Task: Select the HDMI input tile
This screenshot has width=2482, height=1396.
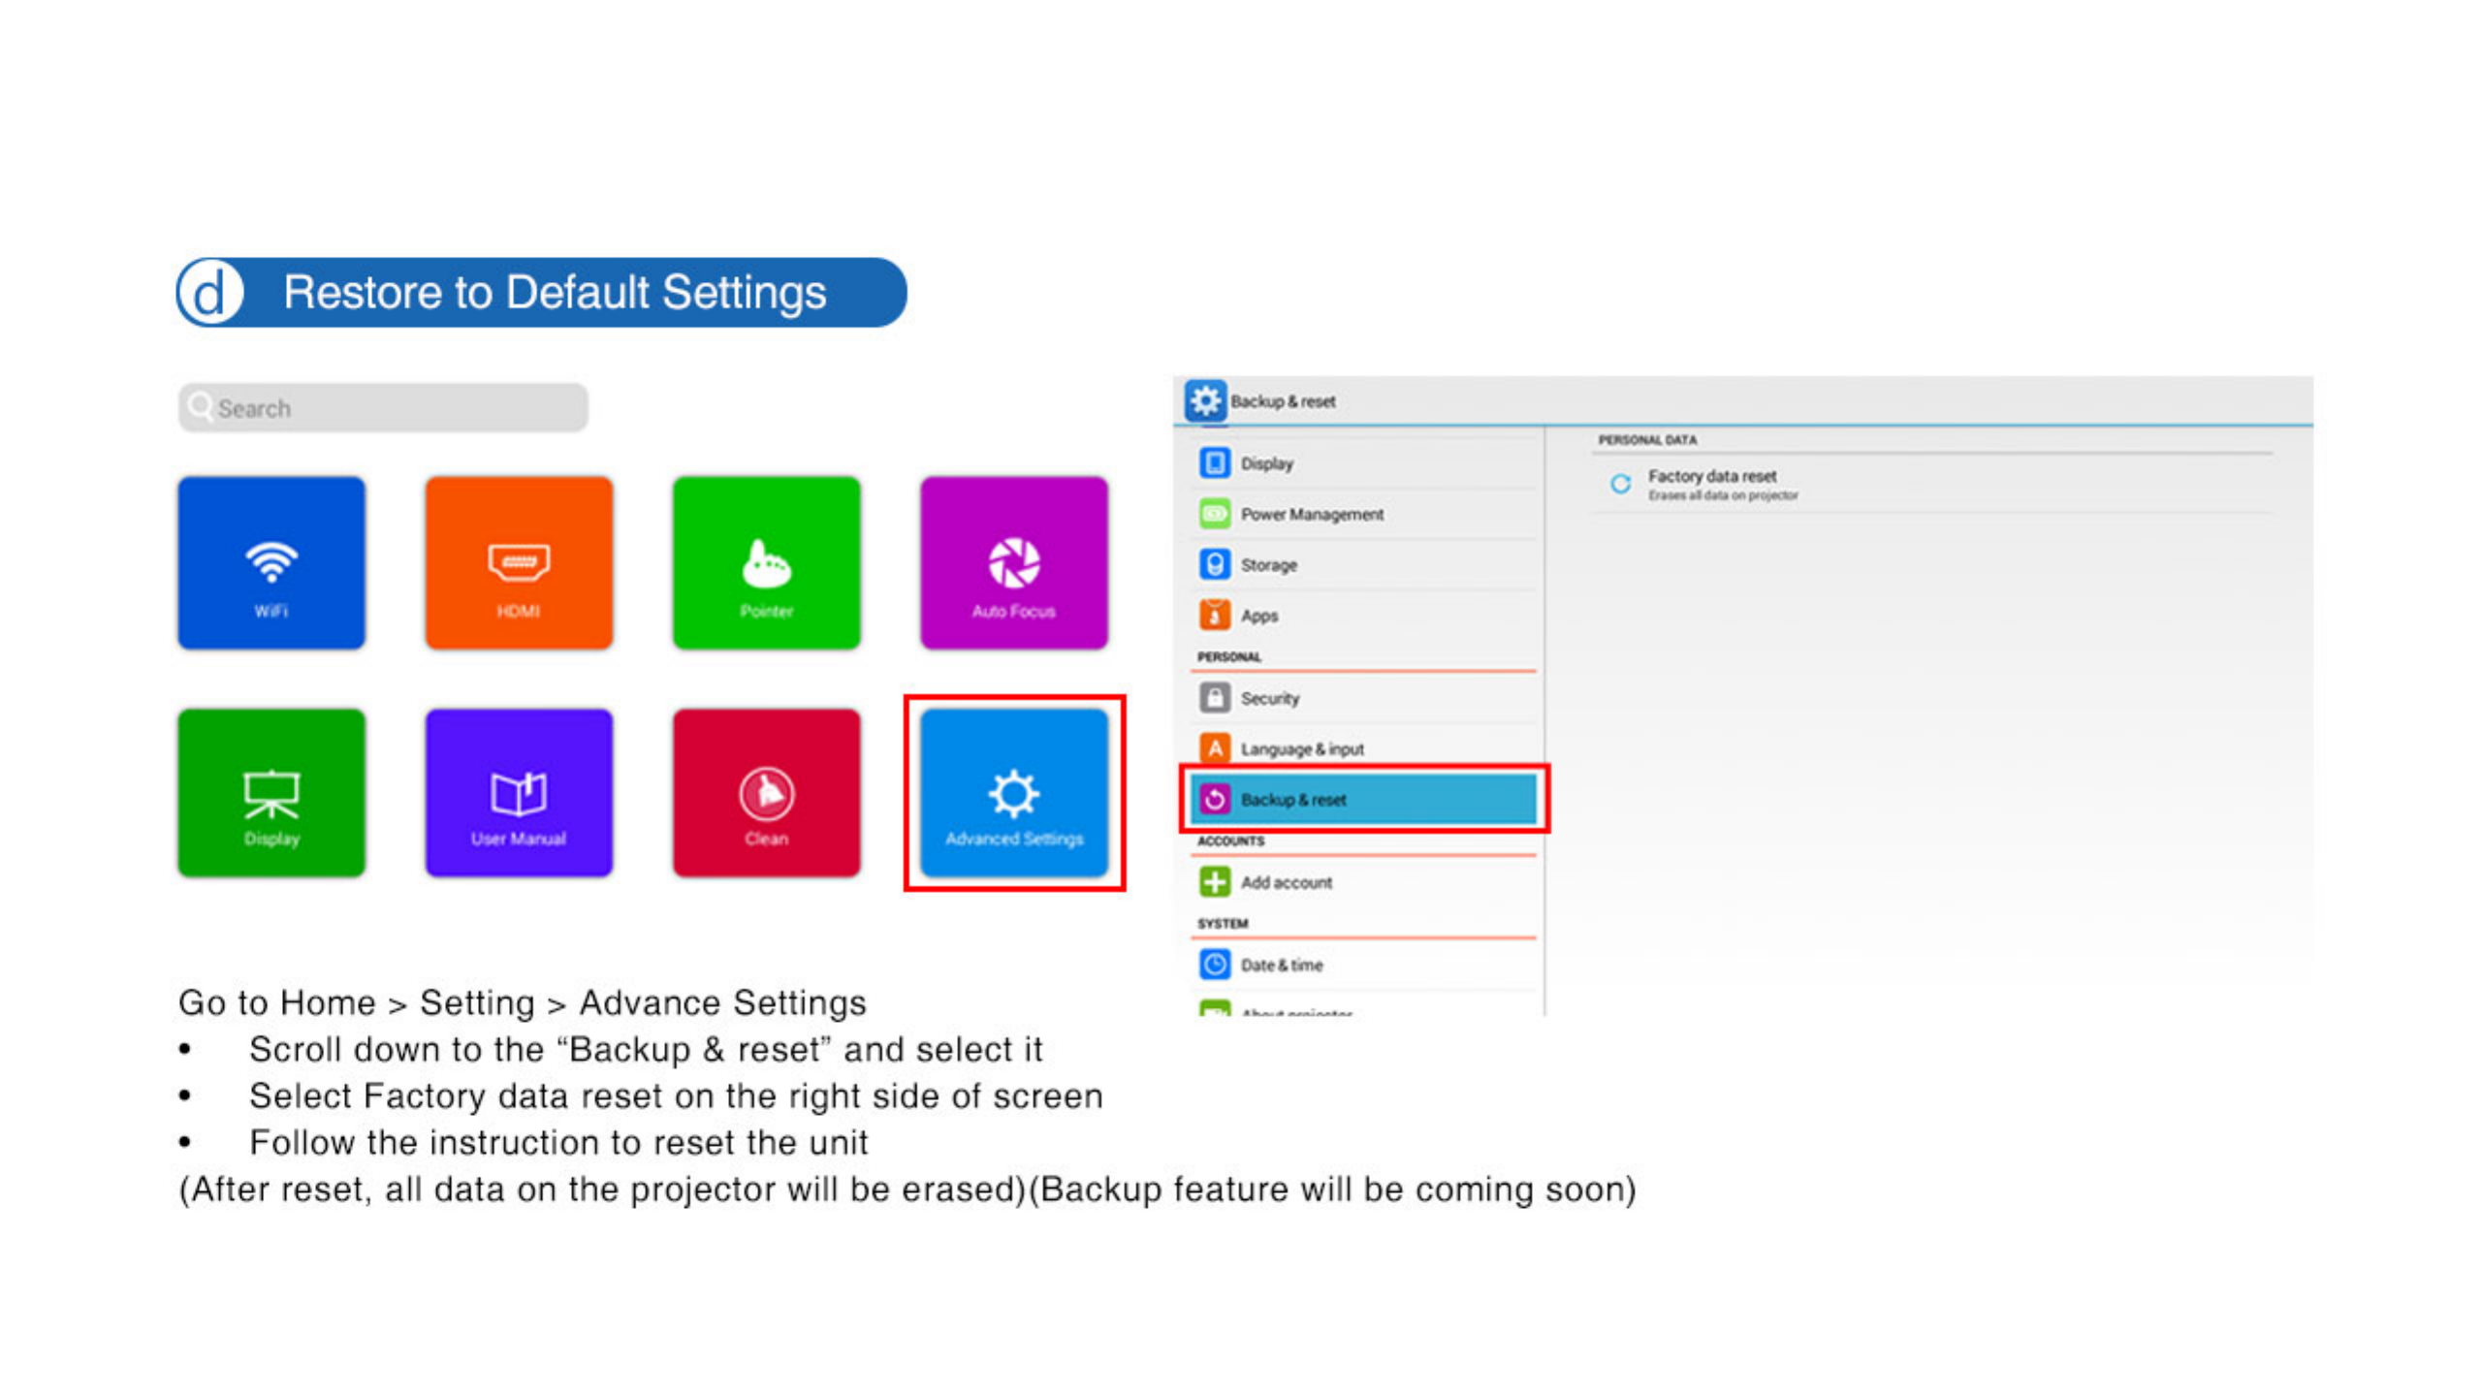Action: [519, 562]
